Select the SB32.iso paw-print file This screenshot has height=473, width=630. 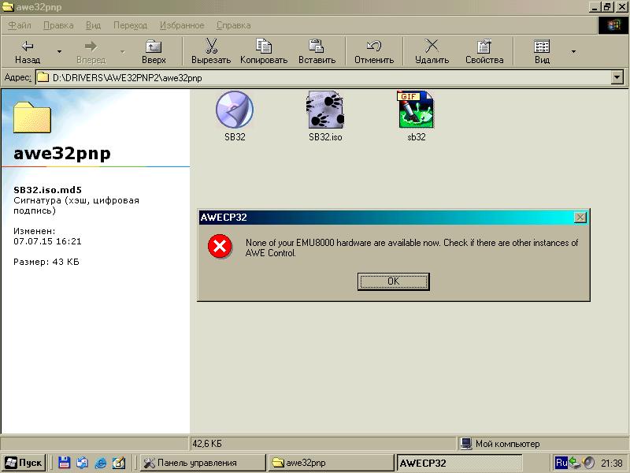coord(325,116)
